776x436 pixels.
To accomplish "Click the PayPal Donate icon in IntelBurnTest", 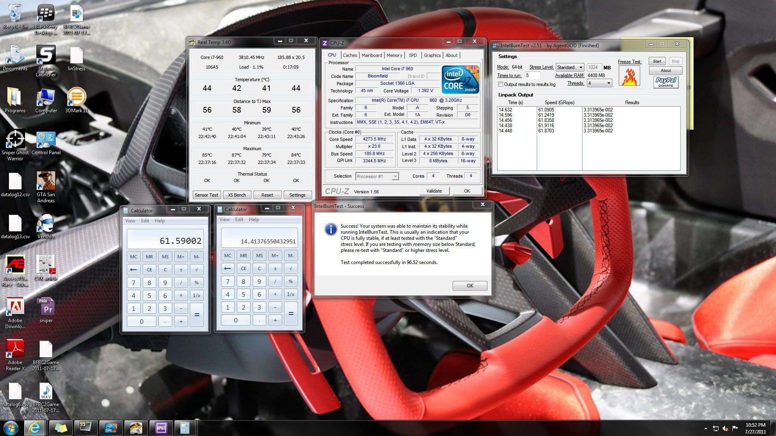I will (666, 83).
